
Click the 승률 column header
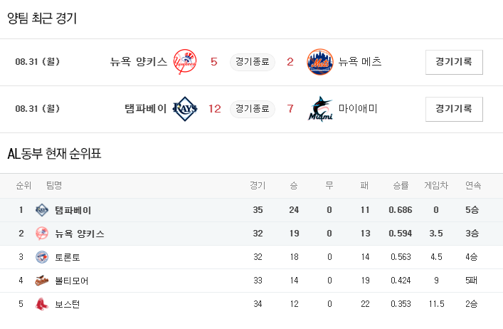tap(401, 186)
